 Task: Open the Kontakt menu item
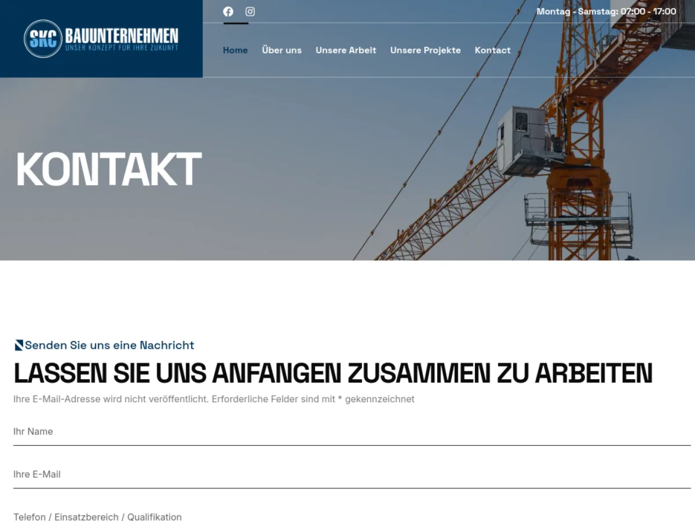[493, 50]
